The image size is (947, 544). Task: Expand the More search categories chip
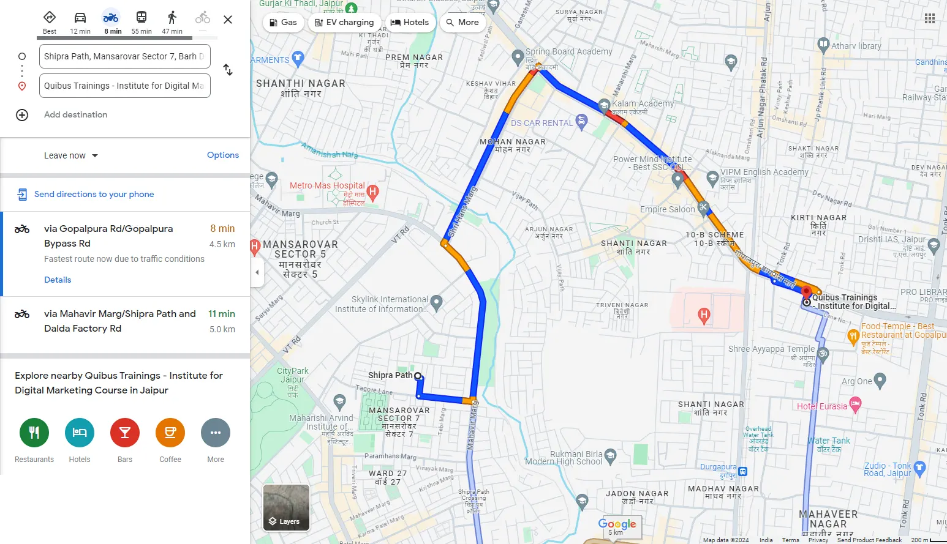pyautogui.click(x=462, y=23)
